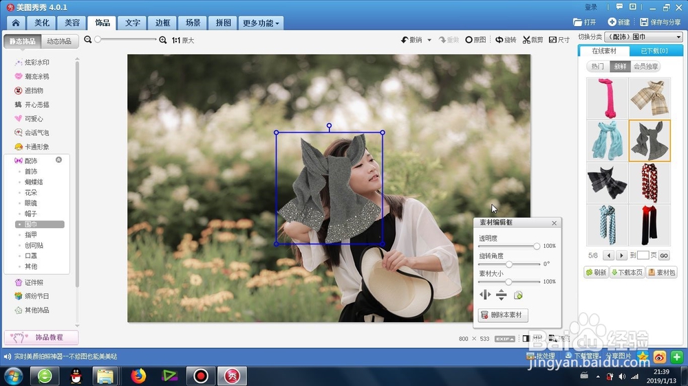Screen dimensions: 688x386
Task: Adjust the 旋转角度 rotation slider
Action: coord(509,264)
